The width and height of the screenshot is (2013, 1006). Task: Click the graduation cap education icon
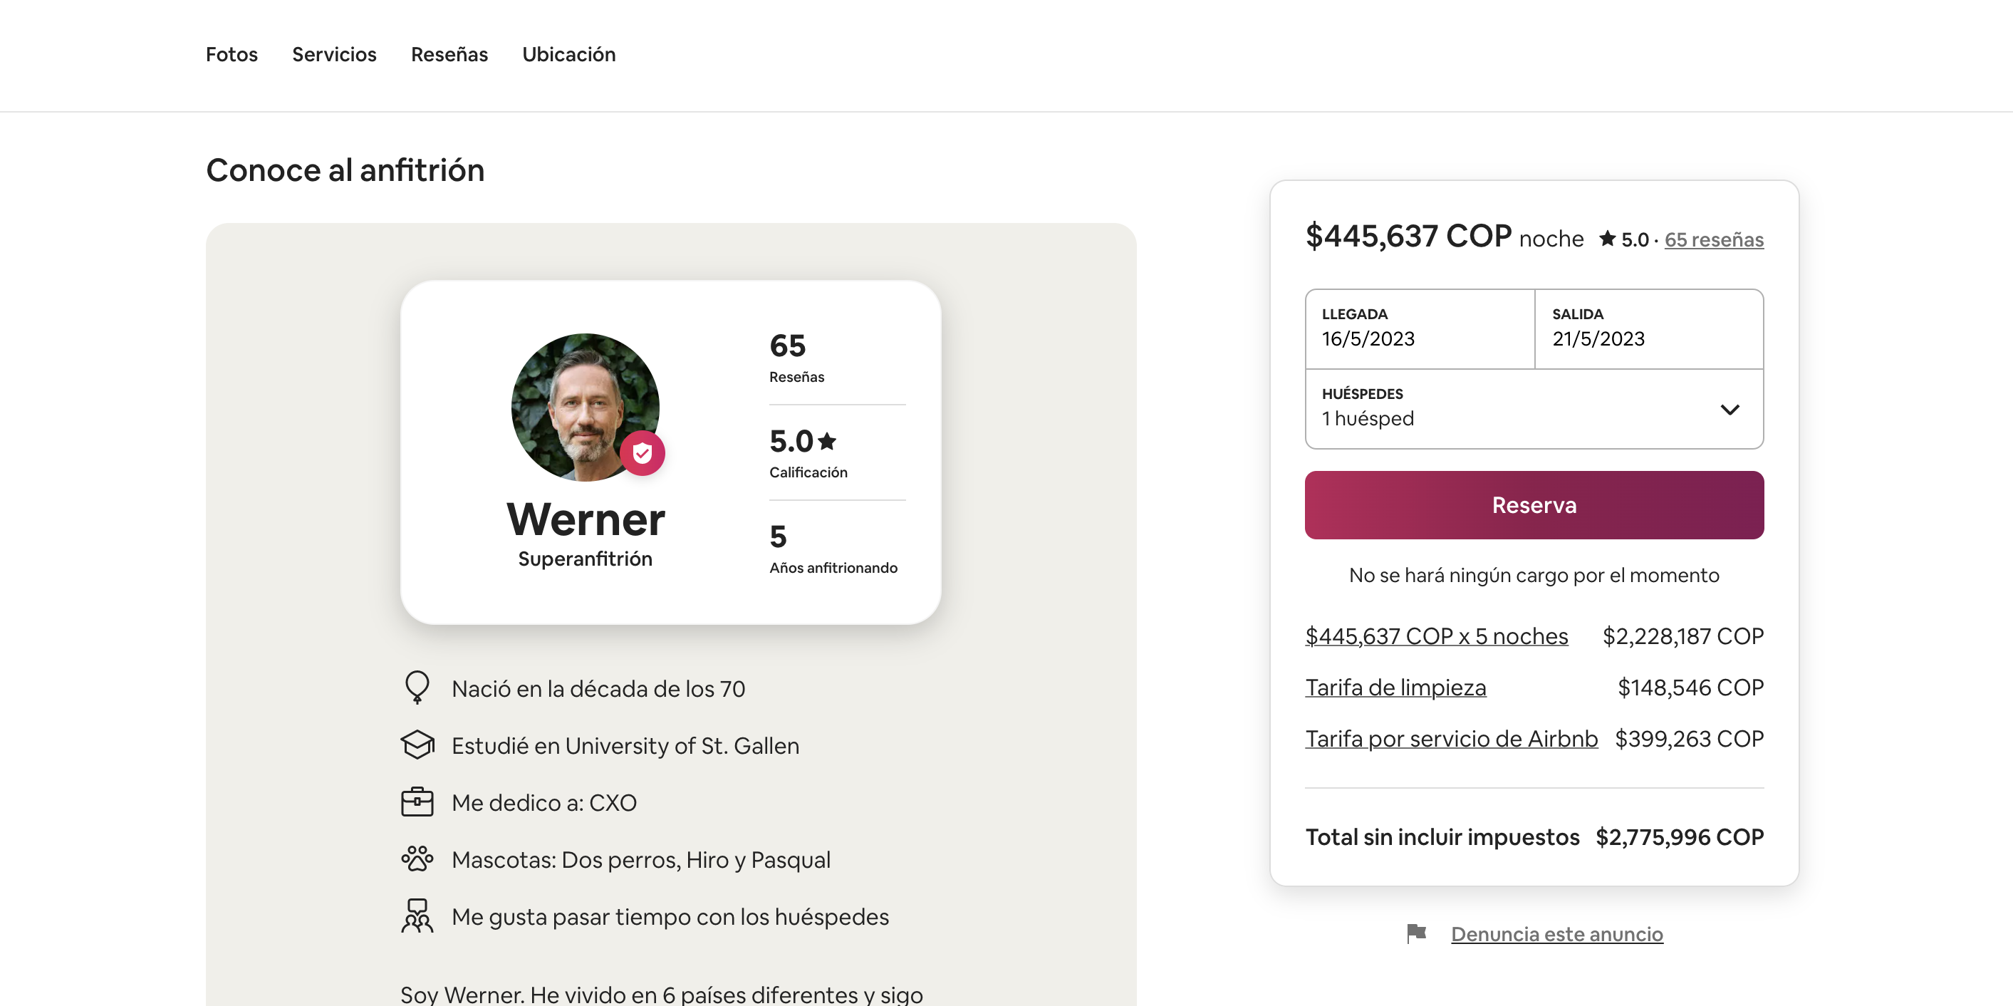417,745
